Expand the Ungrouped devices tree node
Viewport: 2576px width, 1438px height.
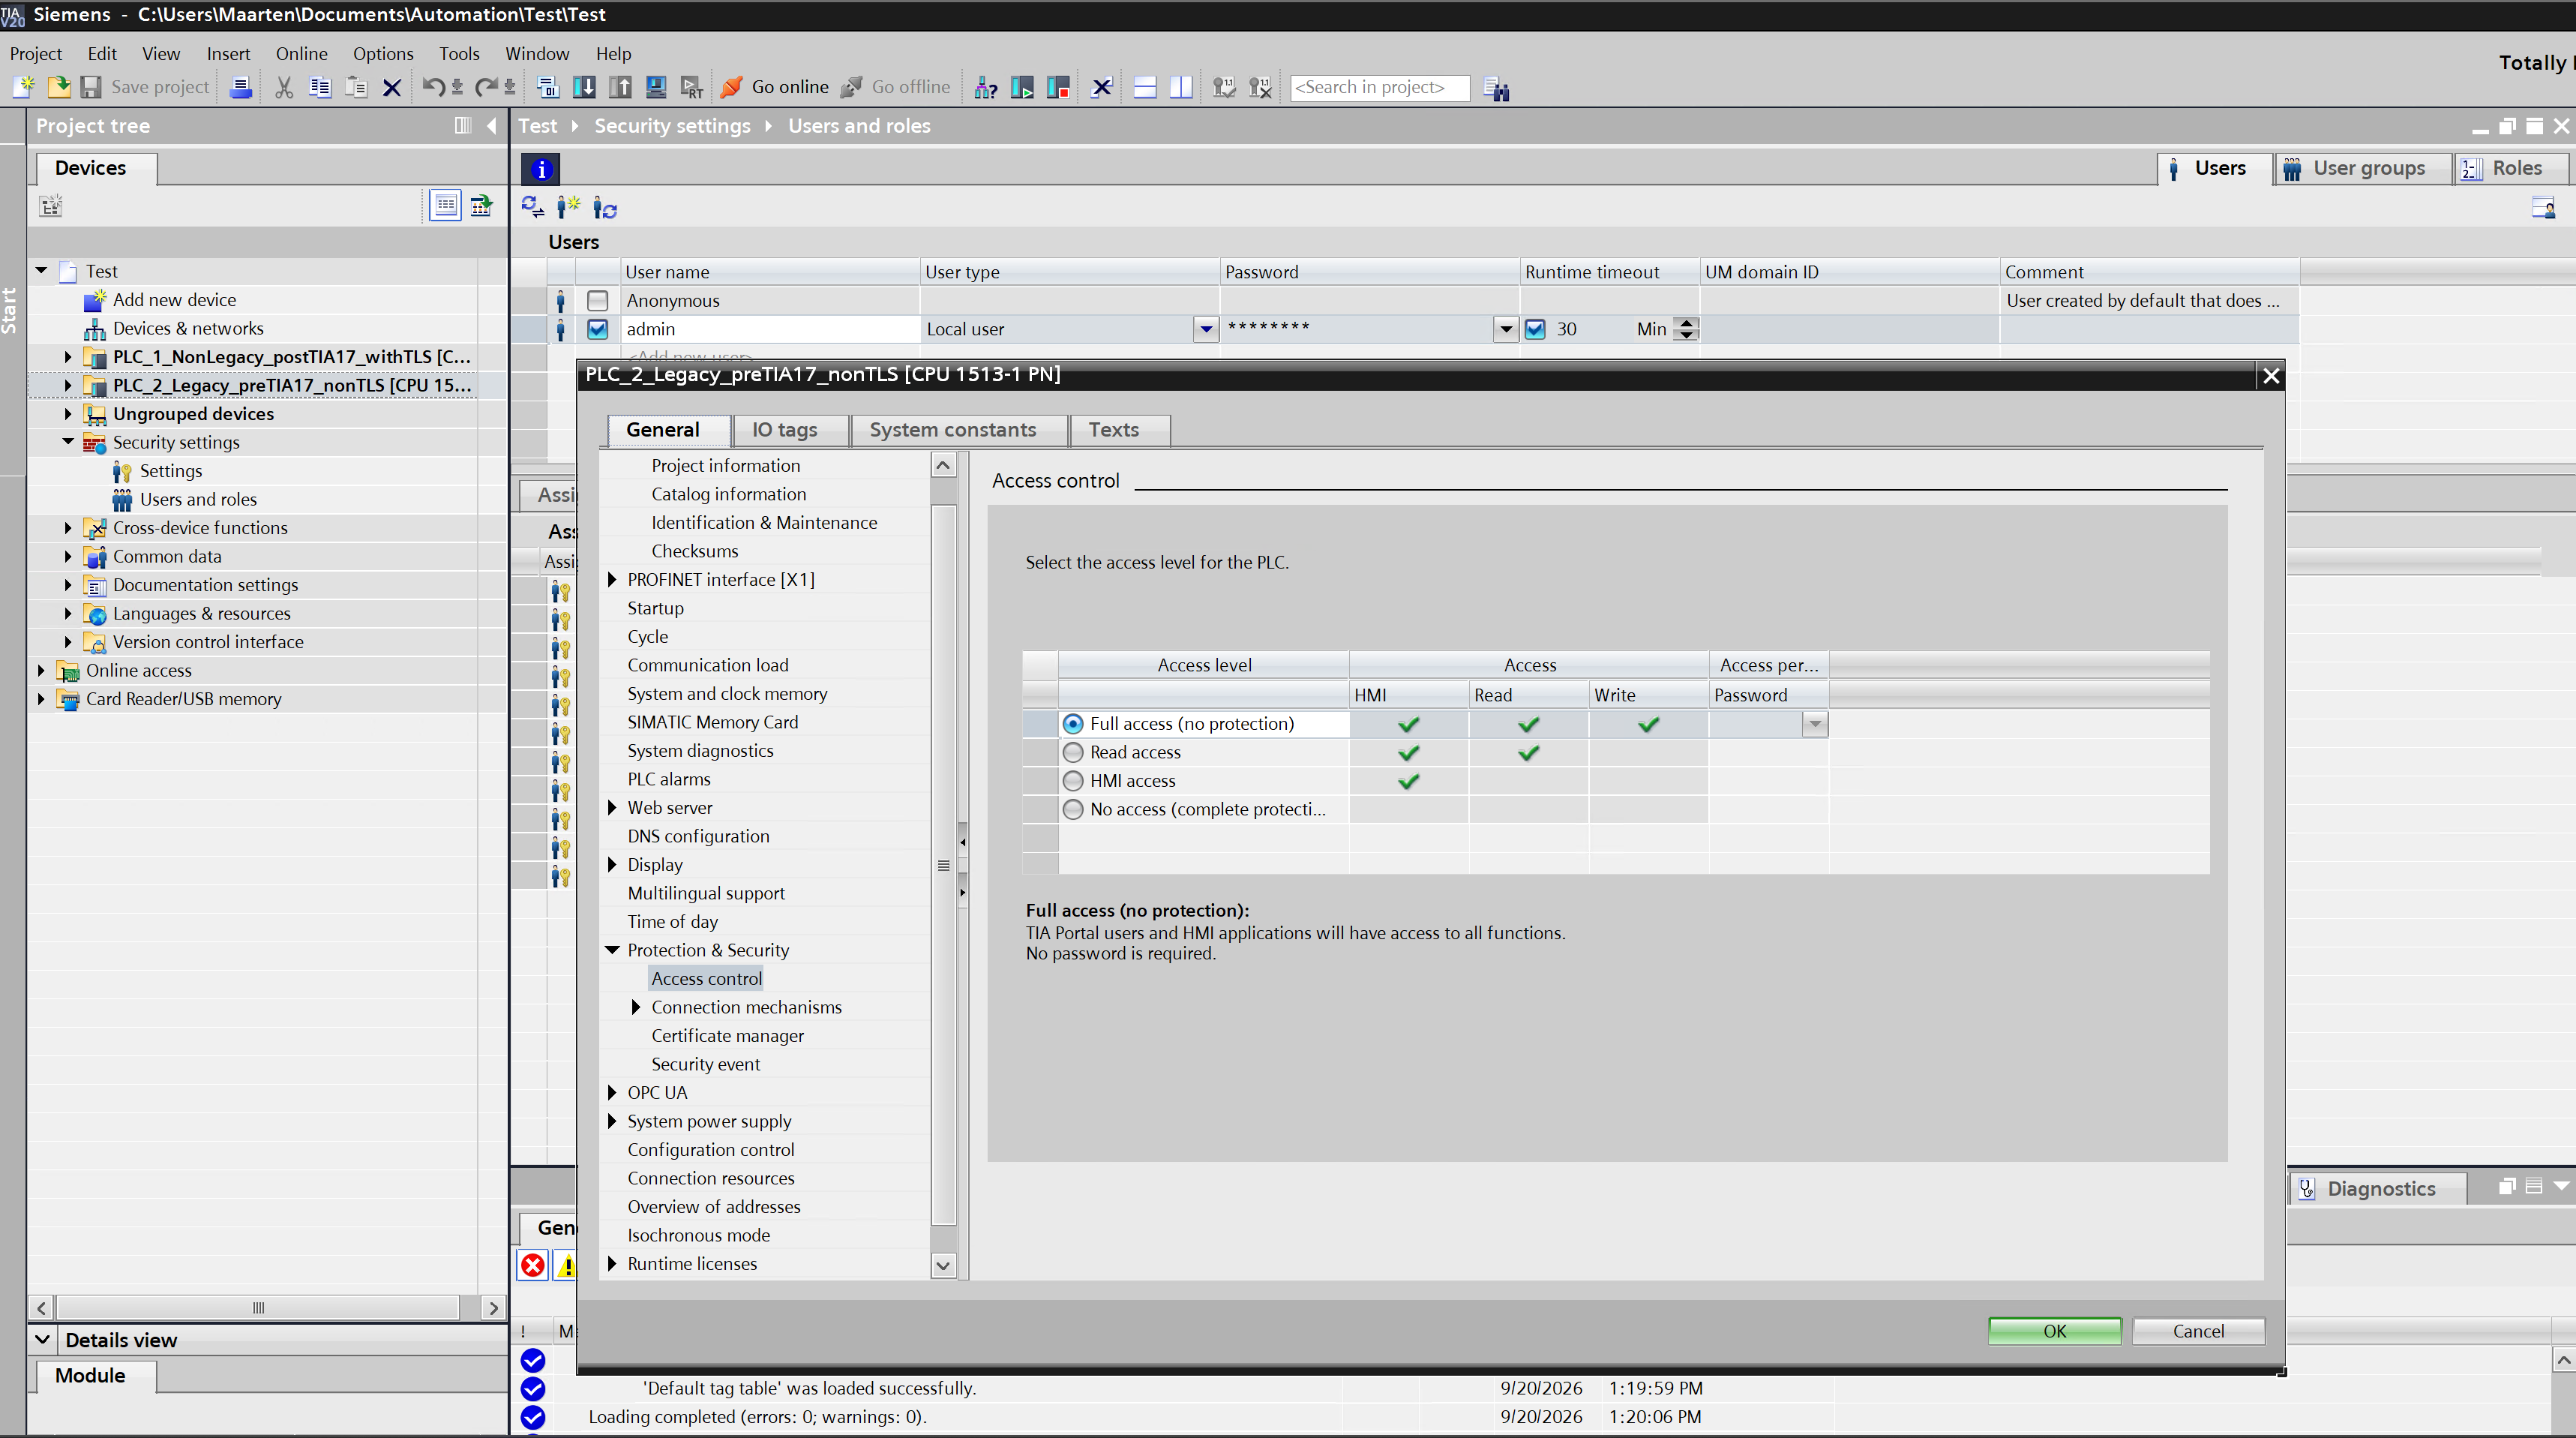tap(67, 414)
